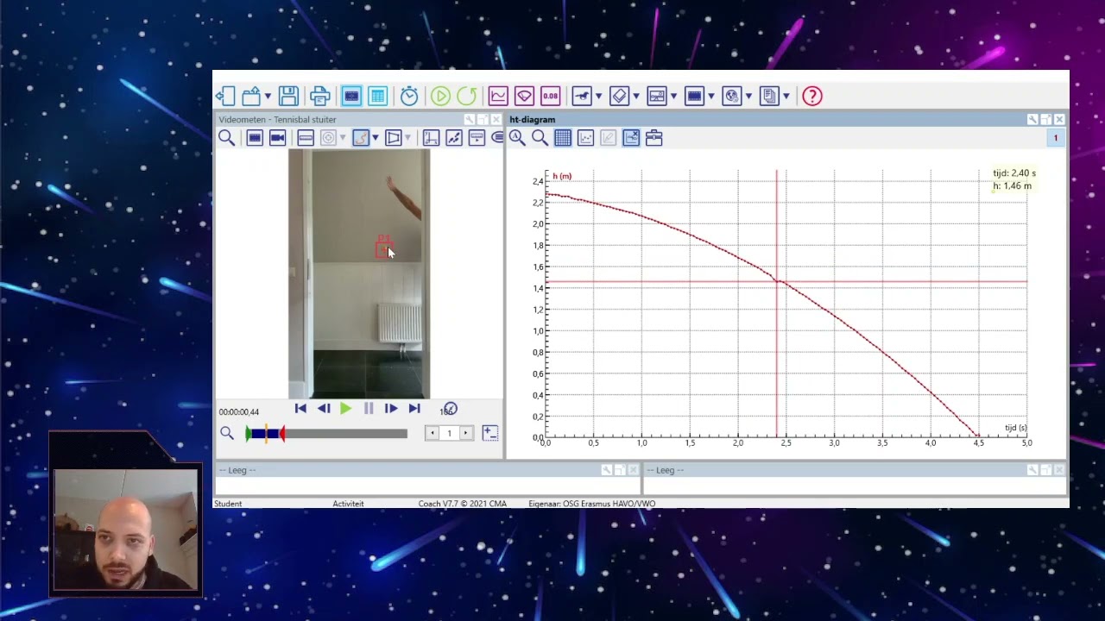Screen dimensions: 1105x621
Task: Click the zoom-to-fit magnifier in ht-diagram toolbar
Action: pos(517,138)
